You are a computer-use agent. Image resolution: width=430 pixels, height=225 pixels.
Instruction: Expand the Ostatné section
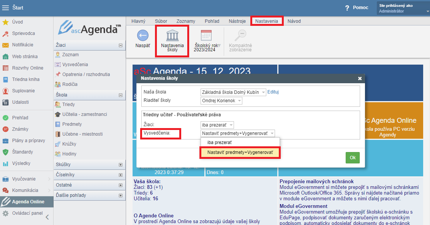[120, 185]
